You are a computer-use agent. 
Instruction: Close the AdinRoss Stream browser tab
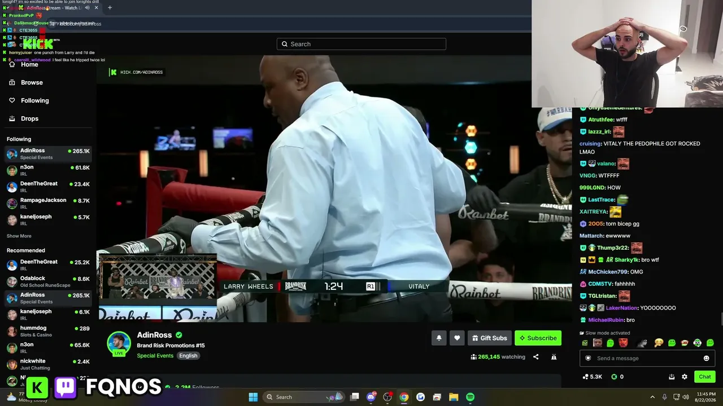[x=97, y=8]
